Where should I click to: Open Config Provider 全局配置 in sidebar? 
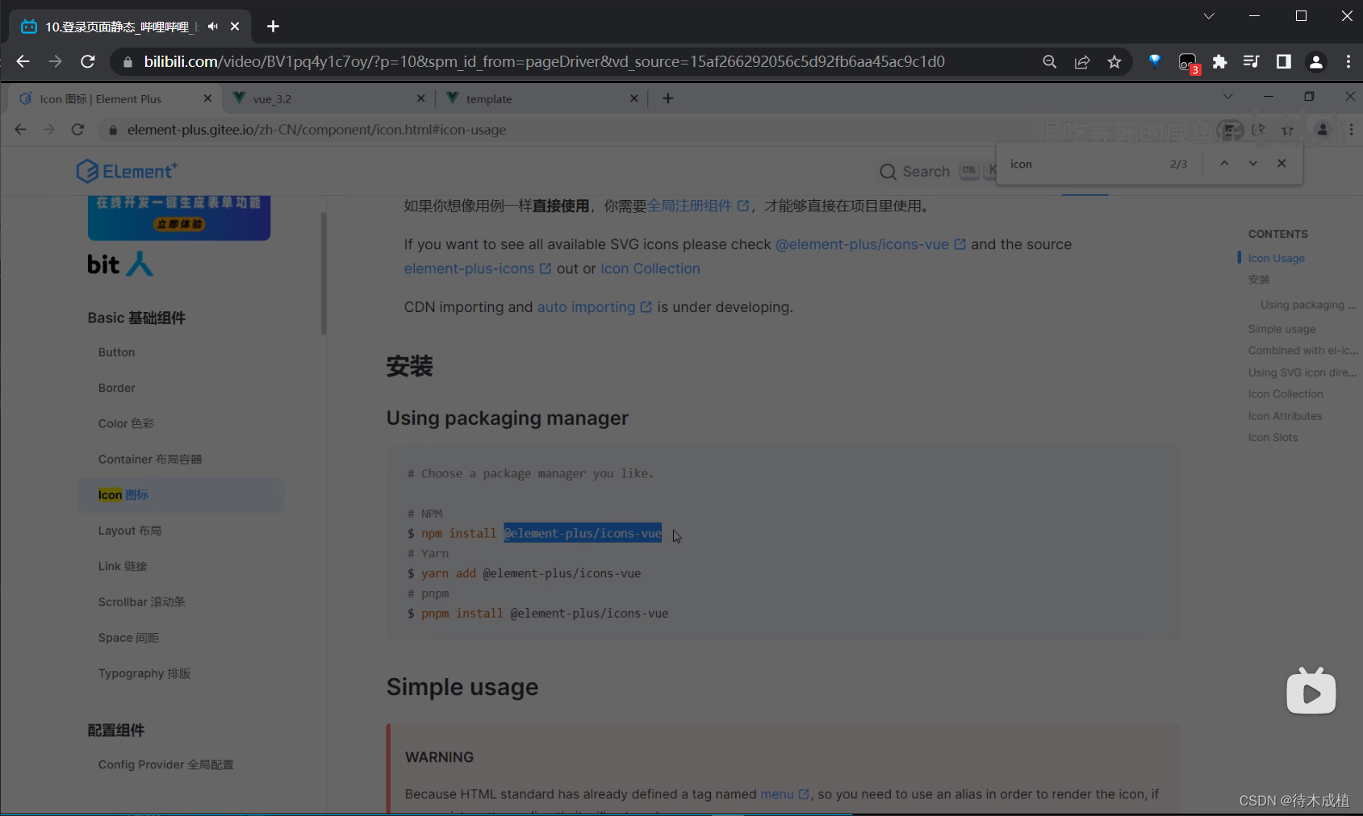(165, 764)
